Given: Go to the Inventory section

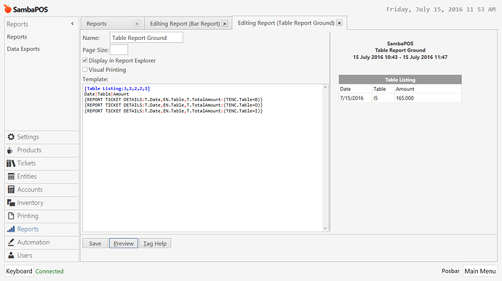Looking at the screenshot, I should pos(41,203).
